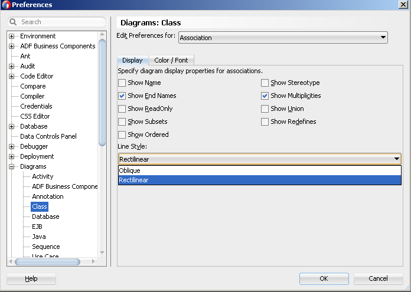Open CSS Editor preferences
This screenshot has height=292, width=411.
pos(35,116)
